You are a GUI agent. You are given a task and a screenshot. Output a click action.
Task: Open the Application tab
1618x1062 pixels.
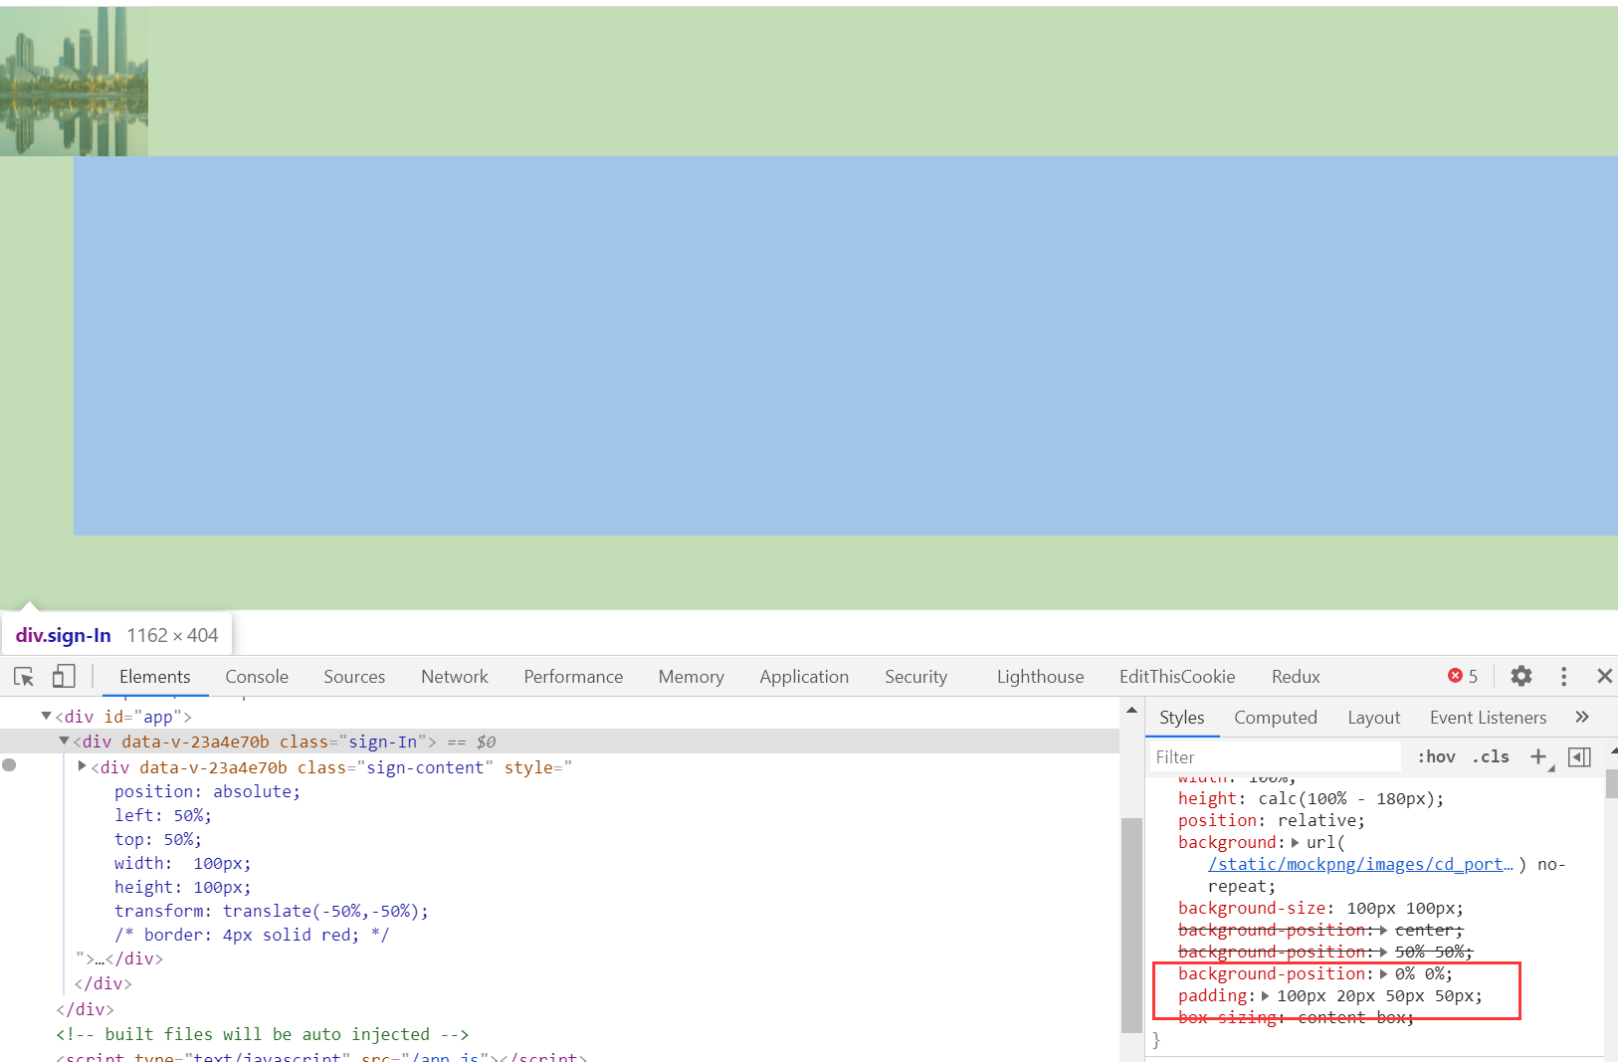[x=804, y=677]
